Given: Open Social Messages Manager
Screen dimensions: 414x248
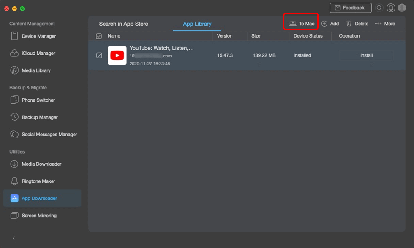Looking at the screenshot, I should click(x=49, y=135).
